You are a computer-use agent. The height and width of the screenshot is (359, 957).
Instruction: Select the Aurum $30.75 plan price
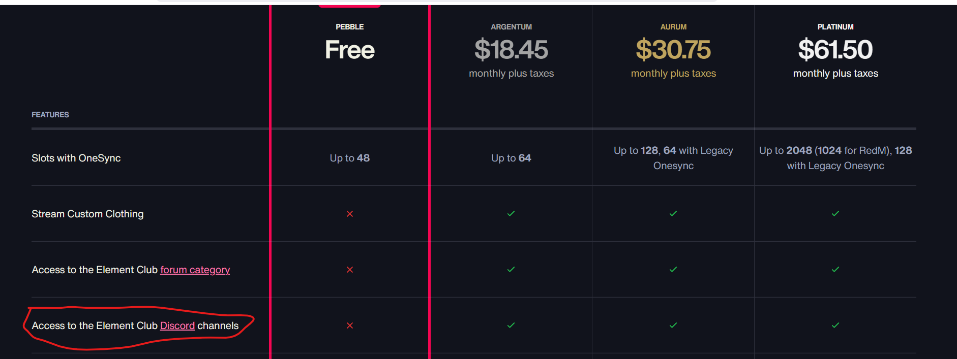(x=673, y=50)
